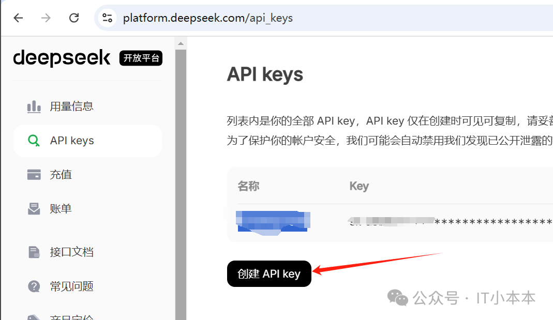Click the 创建 API key button
This screenshot has height=320, width=553.
[x=269, y=274]
